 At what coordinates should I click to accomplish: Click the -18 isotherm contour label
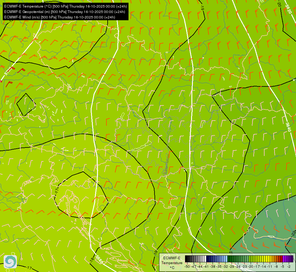92,260
